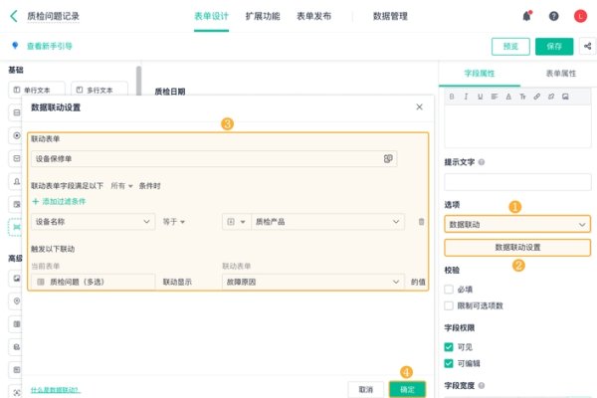Image resolution: width=597 pixels, height=398 pixels.
Task: Click the help icon next to 提示文字
Action: click(482, 162)
